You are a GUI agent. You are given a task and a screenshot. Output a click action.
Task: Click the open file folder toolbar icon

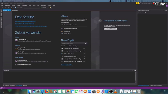pos(12,8)
